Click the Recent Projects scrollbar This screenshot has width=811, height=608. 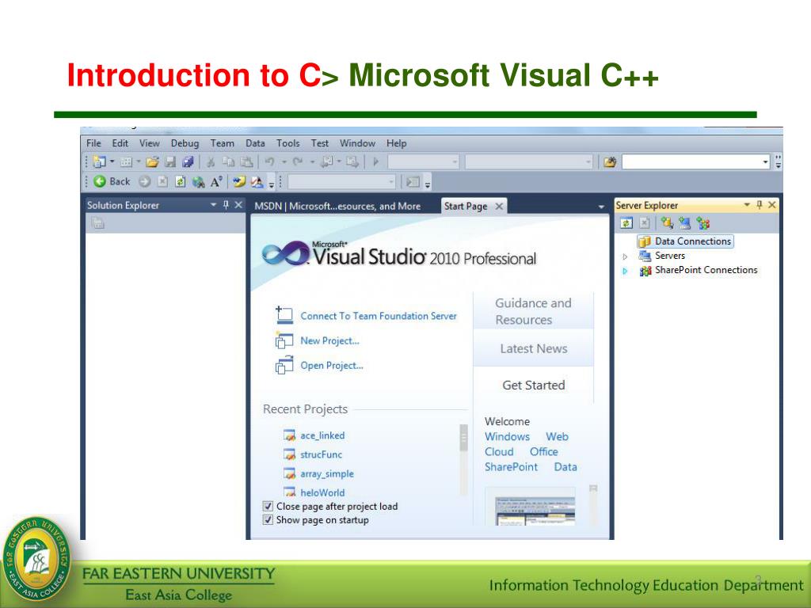(463, 460)
